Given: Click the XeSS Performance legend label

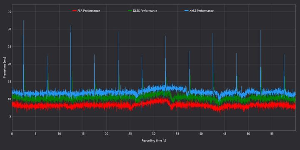Looking at the screenshot, I should pos(201,11).
